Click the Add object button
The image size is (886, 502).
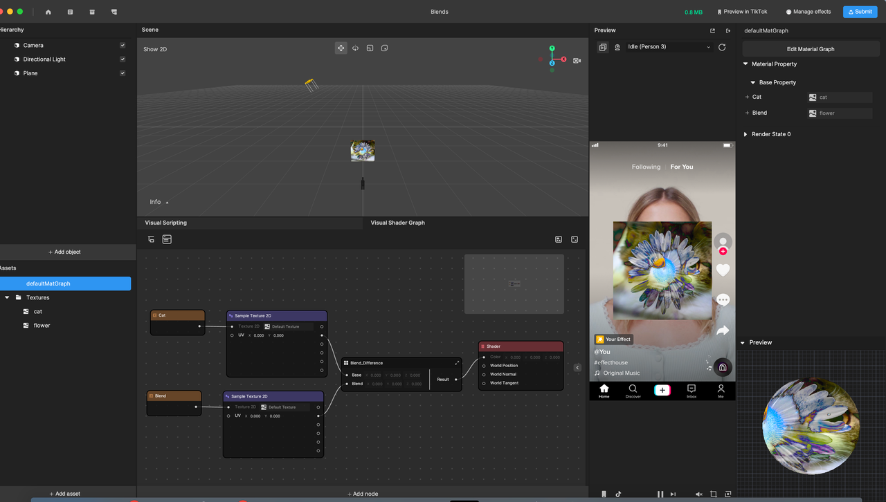click(x=64, y=252)
